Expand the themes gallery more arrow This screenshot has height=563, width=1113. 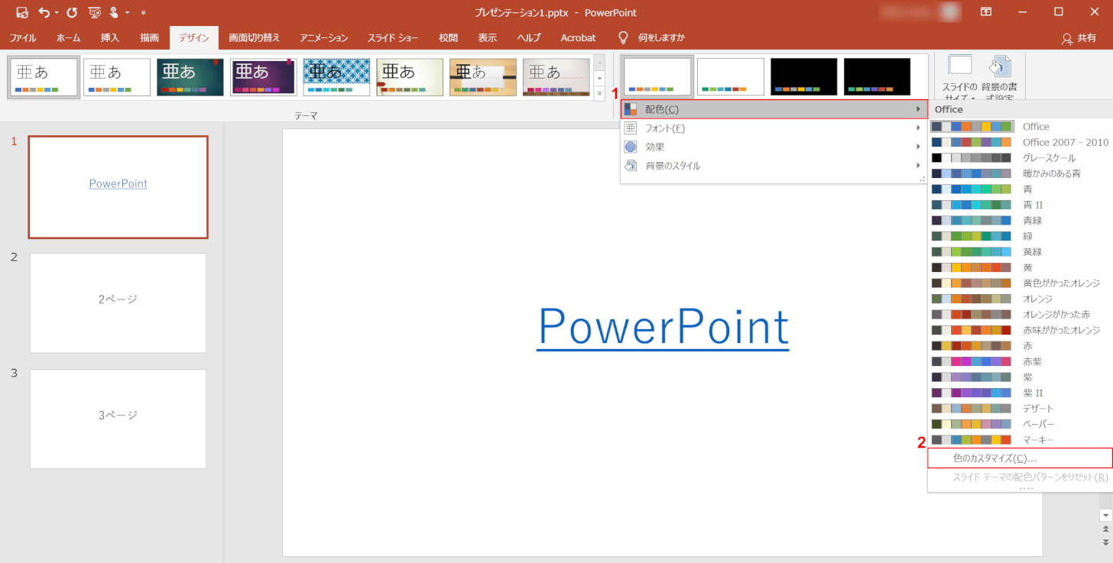(x=599, y=92)
